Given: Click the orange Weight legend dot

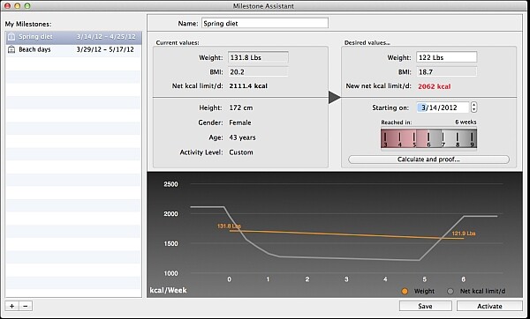Looking at the screenshot, I should pyautogui.click(x=405, y=292).
